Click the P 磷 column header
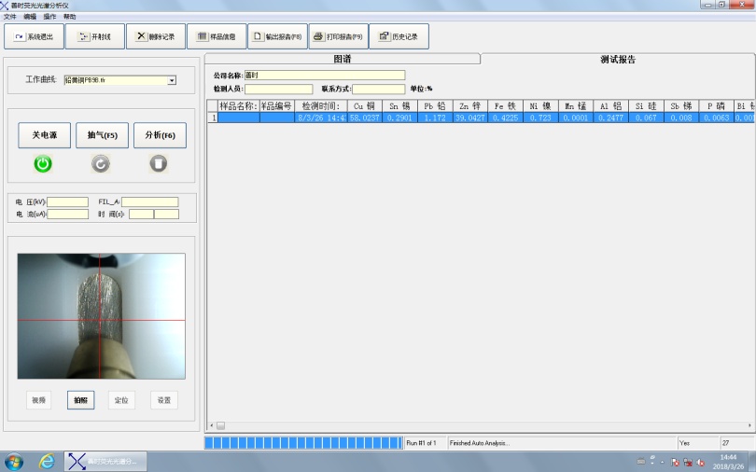The height and width of the screenshot is (472, 756). click(x=717, y=106)
